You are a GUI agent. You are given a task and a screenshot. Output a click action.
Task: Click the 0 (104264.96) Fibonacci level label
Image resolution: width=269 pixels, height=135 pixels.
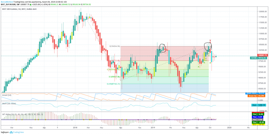pyautogui.click(x=114, y=46)
